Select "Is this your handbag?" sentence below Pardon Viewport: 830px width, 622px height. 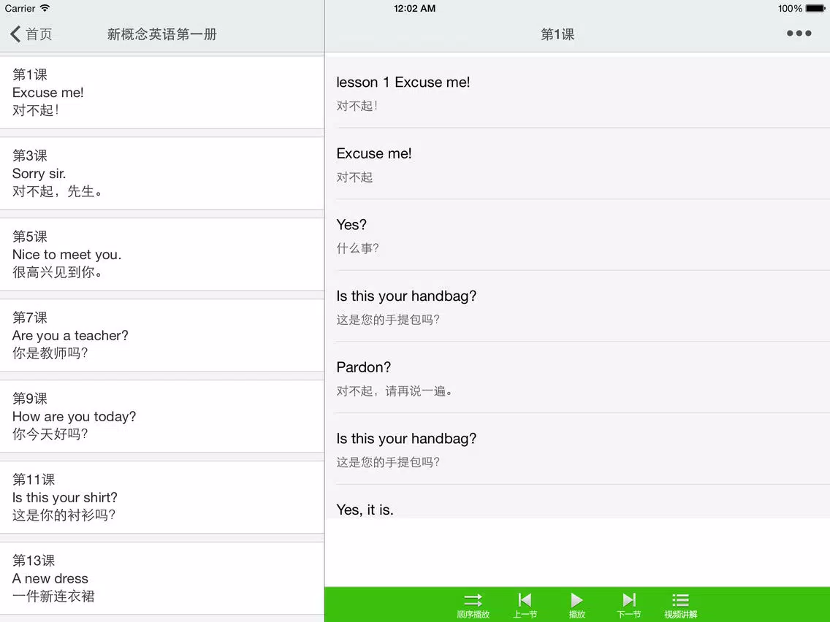point(577,449)
